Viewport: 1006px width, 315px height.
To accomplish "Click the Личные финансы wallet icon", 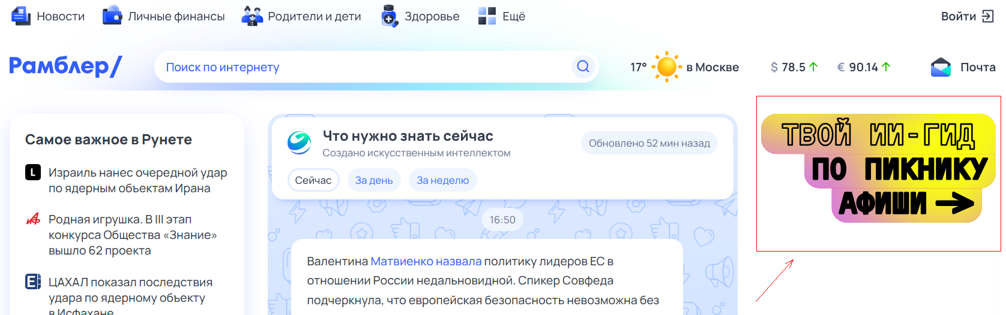I will [112, 16].
